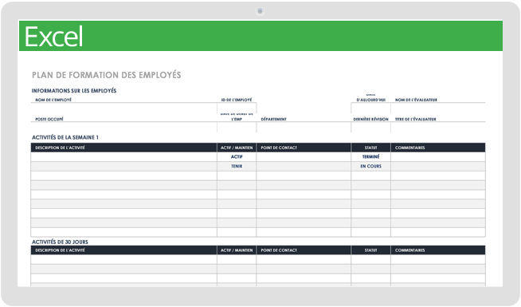
Task: Select the description cell in the TENIR row
Action: click(124, 167)
